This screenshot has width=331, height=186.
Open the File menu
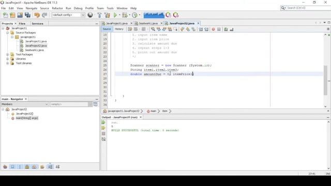click(x=4, y=8)
